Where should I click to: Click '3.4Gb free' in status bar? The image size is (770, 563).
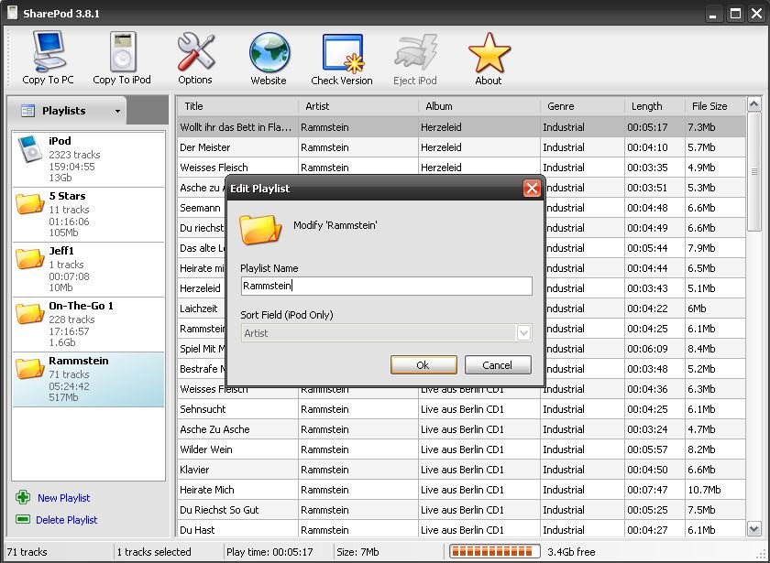pos(571,552)
